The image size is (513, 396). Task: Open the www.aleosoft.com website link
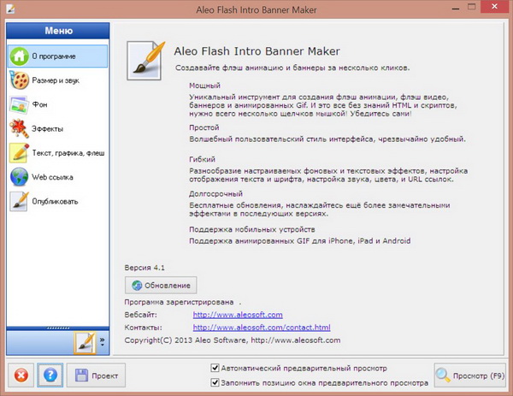coord(237,315)
